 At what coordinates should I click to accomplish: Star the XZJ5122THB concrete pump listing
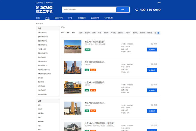click(x=152, y=125)
